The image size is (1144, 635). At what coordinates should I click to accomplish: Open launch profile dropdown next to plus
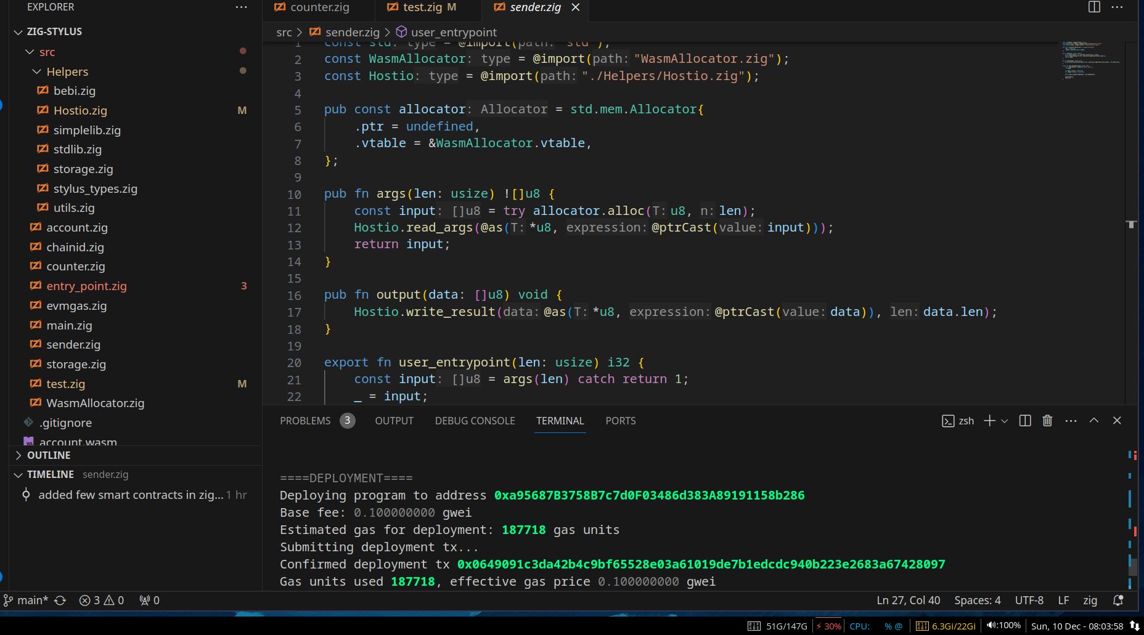(x=1005, y=421)
